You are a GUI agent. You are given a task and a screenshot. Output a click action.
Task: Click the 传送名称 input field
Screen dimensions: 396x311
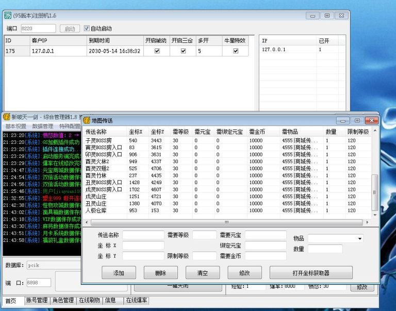pyautogui.click(x=143, y=235)
